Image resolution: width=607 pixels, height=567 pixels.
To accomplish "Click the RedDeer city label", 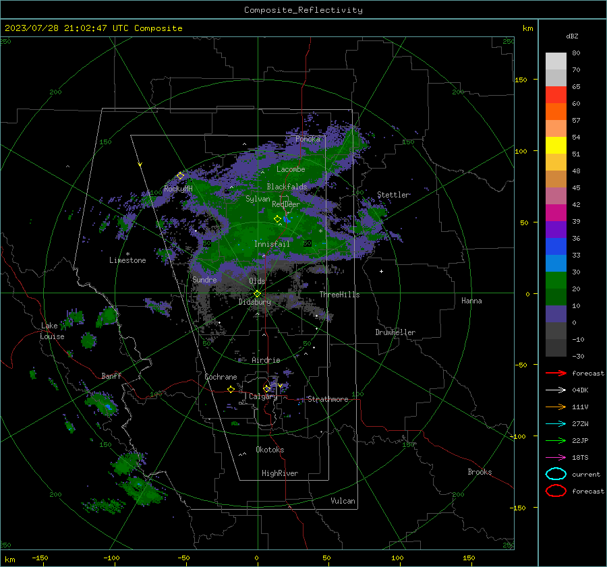I will coord(286,204).
